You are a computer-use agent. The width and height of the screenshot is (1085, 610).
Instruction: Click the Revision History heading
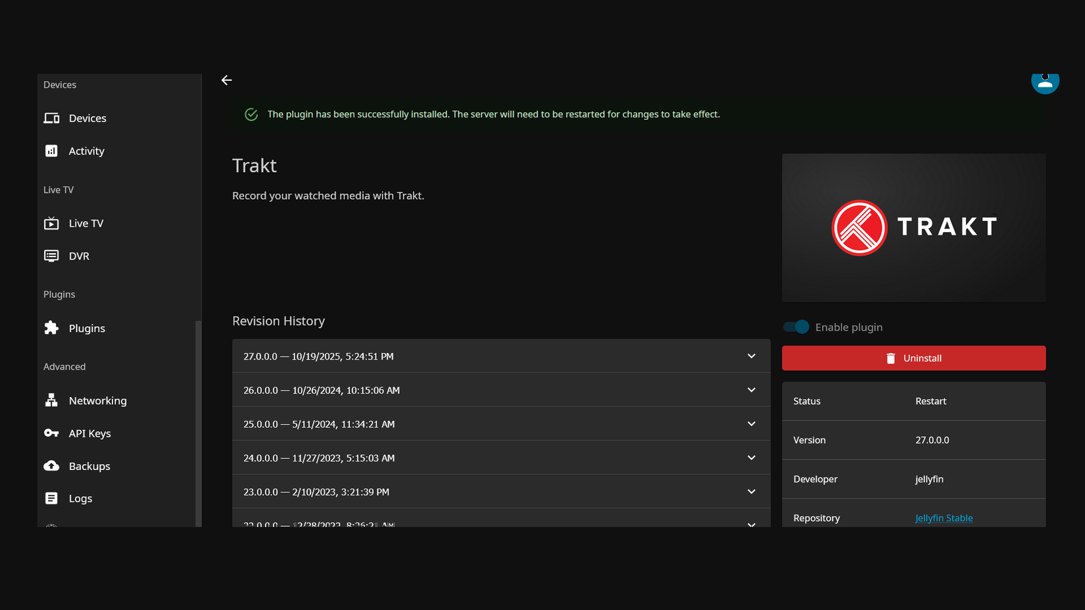coord(278,321)
